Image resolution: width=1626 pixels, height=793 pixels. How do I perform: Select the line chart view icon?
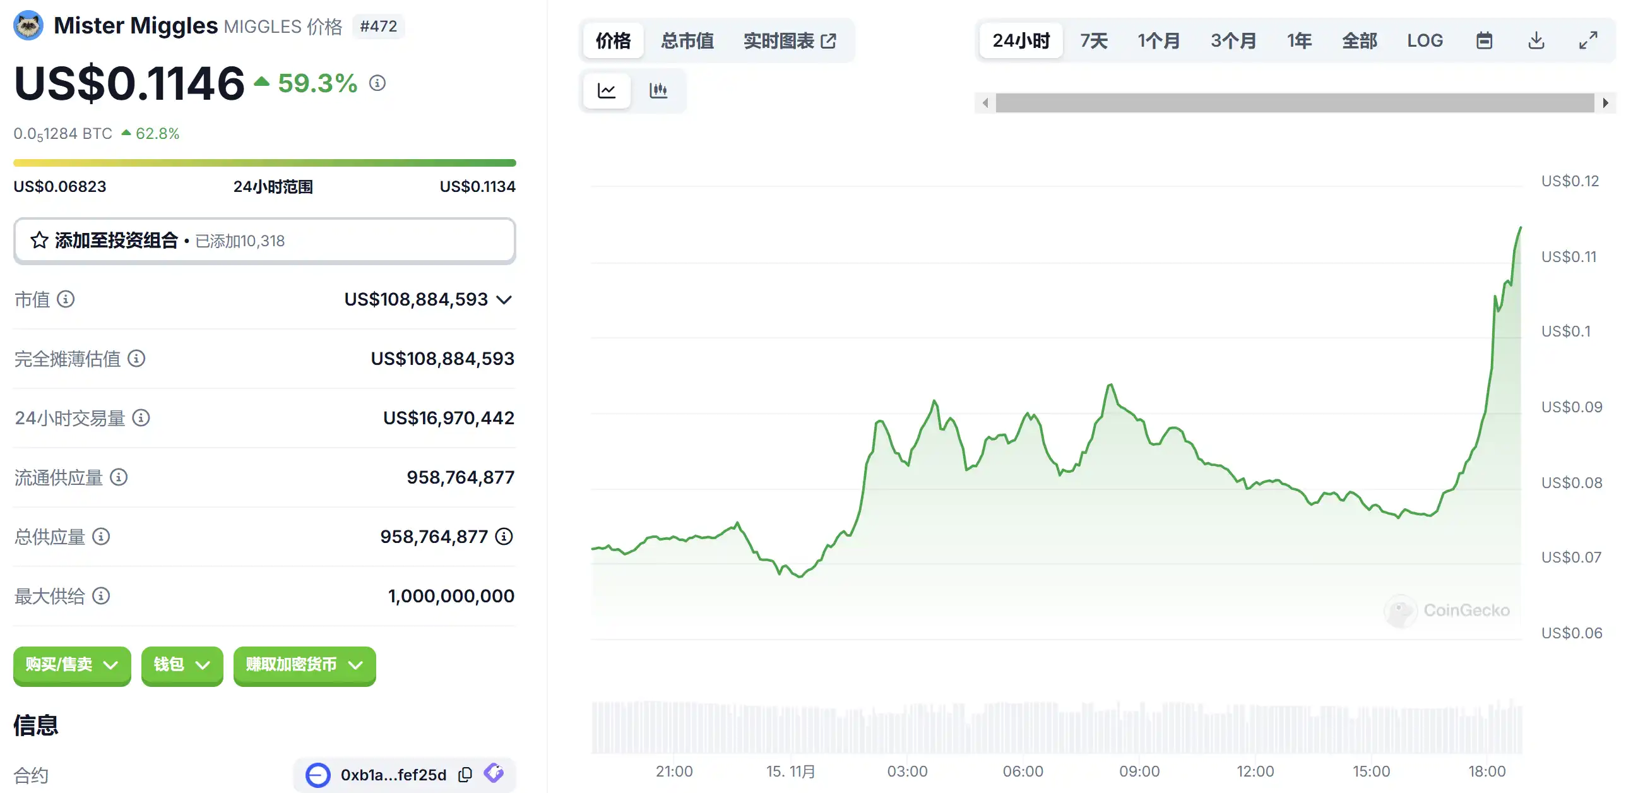(607, 90)
